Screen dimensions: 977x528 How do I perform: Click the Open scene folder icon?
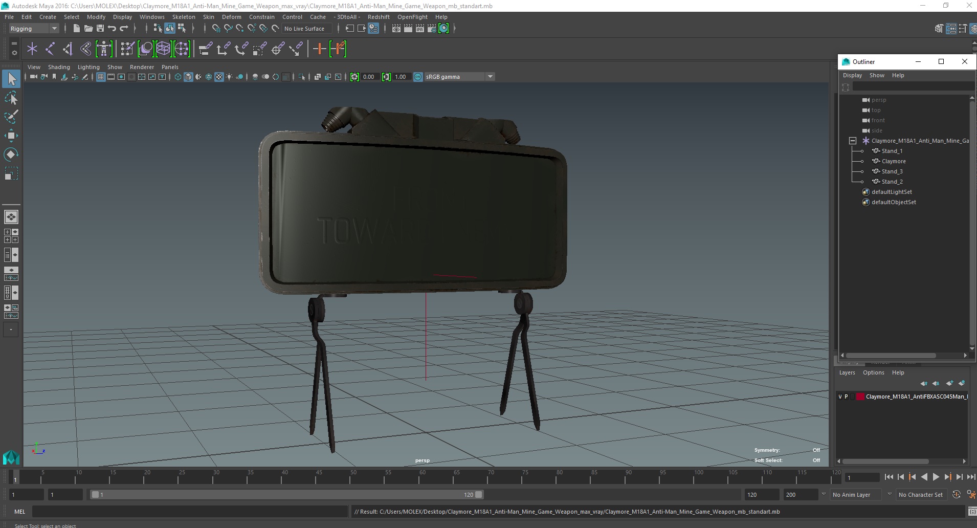pyautogui.click(x=88, y=29)
